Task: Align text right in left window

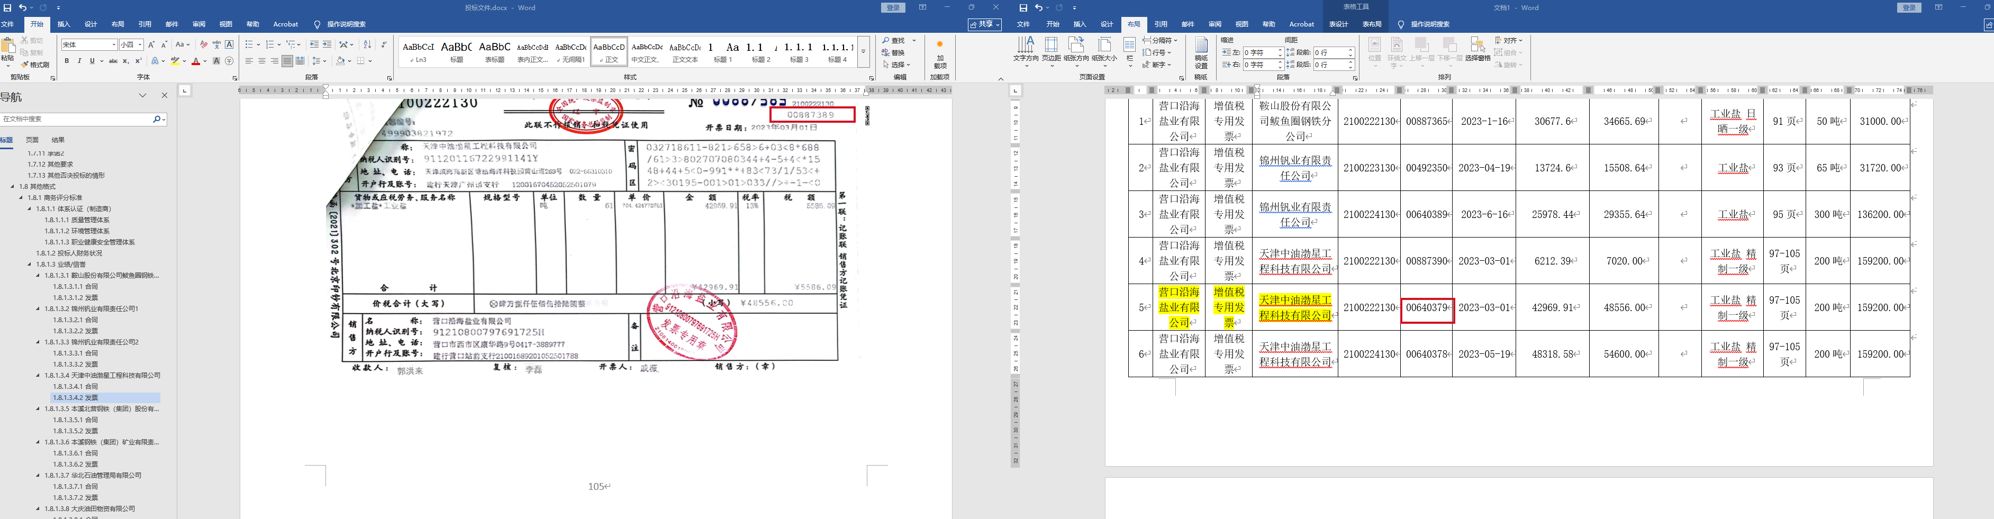Action: [x=275, y=61]
